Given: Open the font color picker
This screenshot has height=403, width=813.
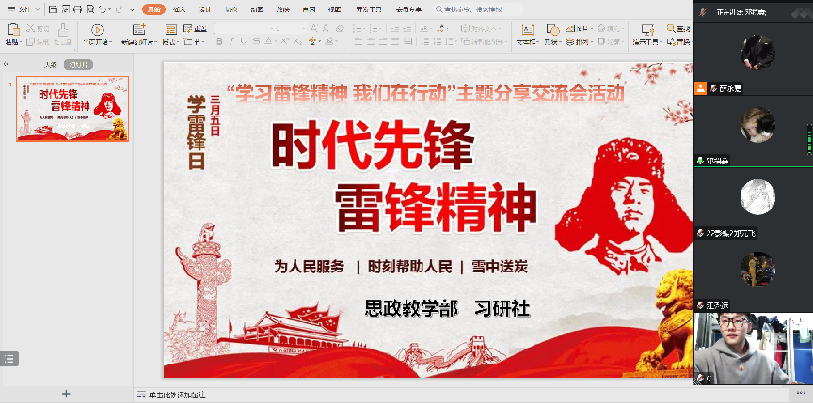Looking at the screenshot, I should (269, 42).
